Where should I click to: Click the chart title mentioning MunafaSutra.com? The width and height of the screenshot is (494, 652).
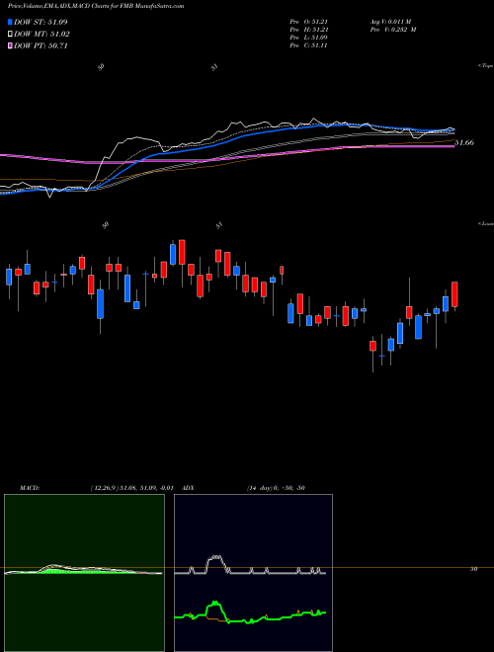point(96,6)
